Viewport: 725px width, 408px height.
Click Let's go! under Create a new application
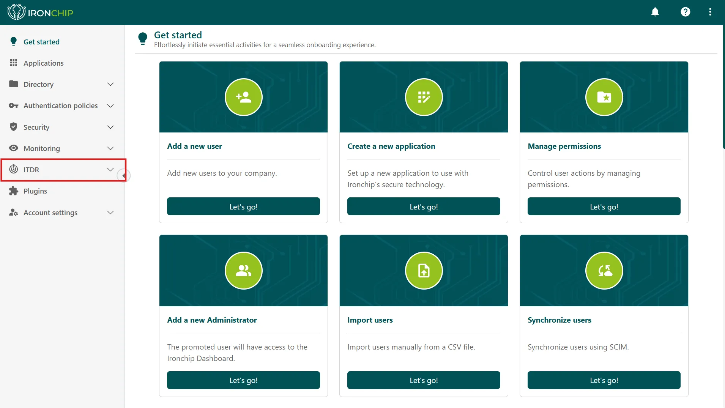(424, 206)
